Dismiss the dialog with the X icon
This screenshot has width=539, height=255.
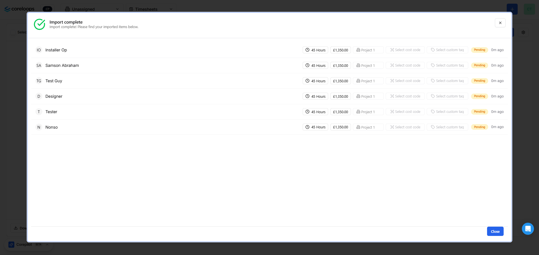point(500,23)
